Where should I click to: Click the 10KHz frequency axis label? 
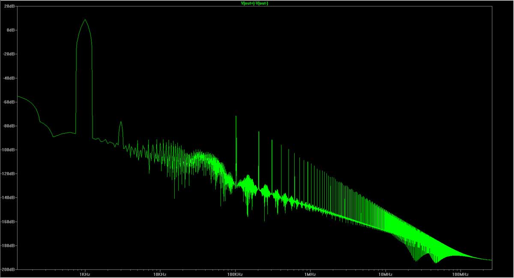pyautogui.click(x=160, y=274)
